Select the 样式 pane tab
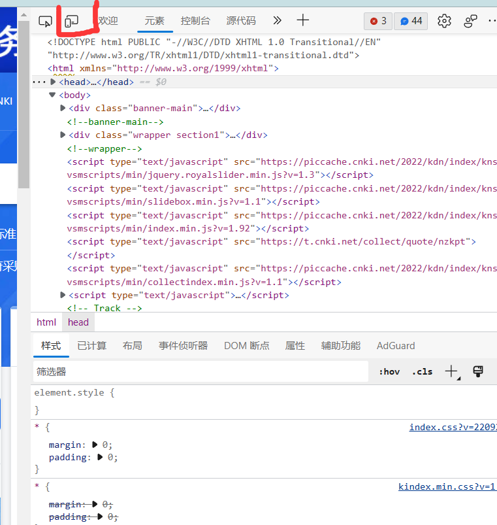Image resolution: width=497 pixels, height=525 pixels. pos(51,346)
